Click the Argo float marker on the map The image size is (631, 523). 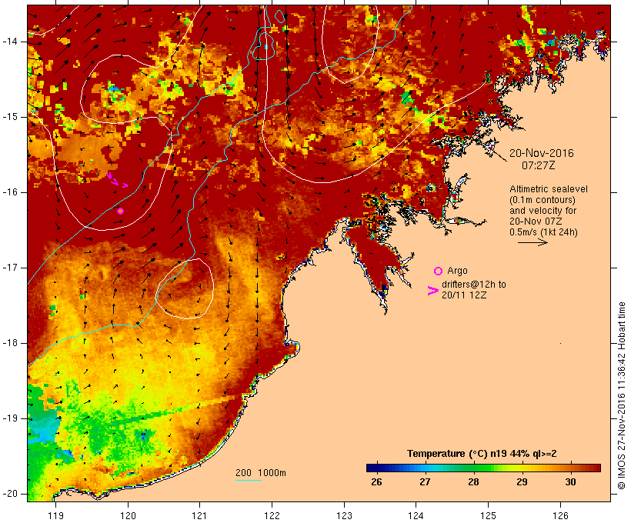coord(120,212)
